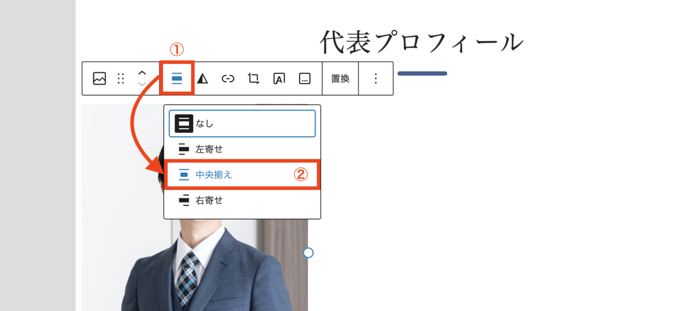Select the なし alignment option

point(242,124)
